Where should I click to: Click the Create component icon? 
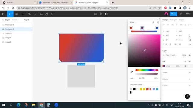tap(101, 14)
